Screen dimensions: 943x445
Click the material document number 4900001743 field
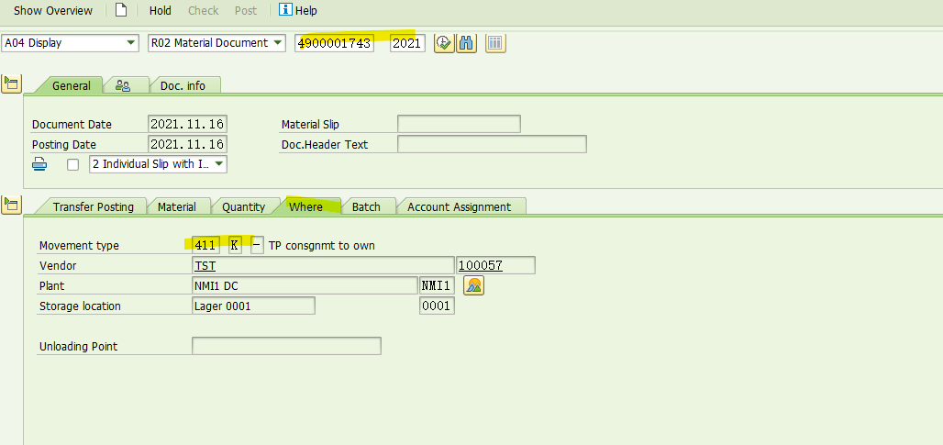[335, 43]
